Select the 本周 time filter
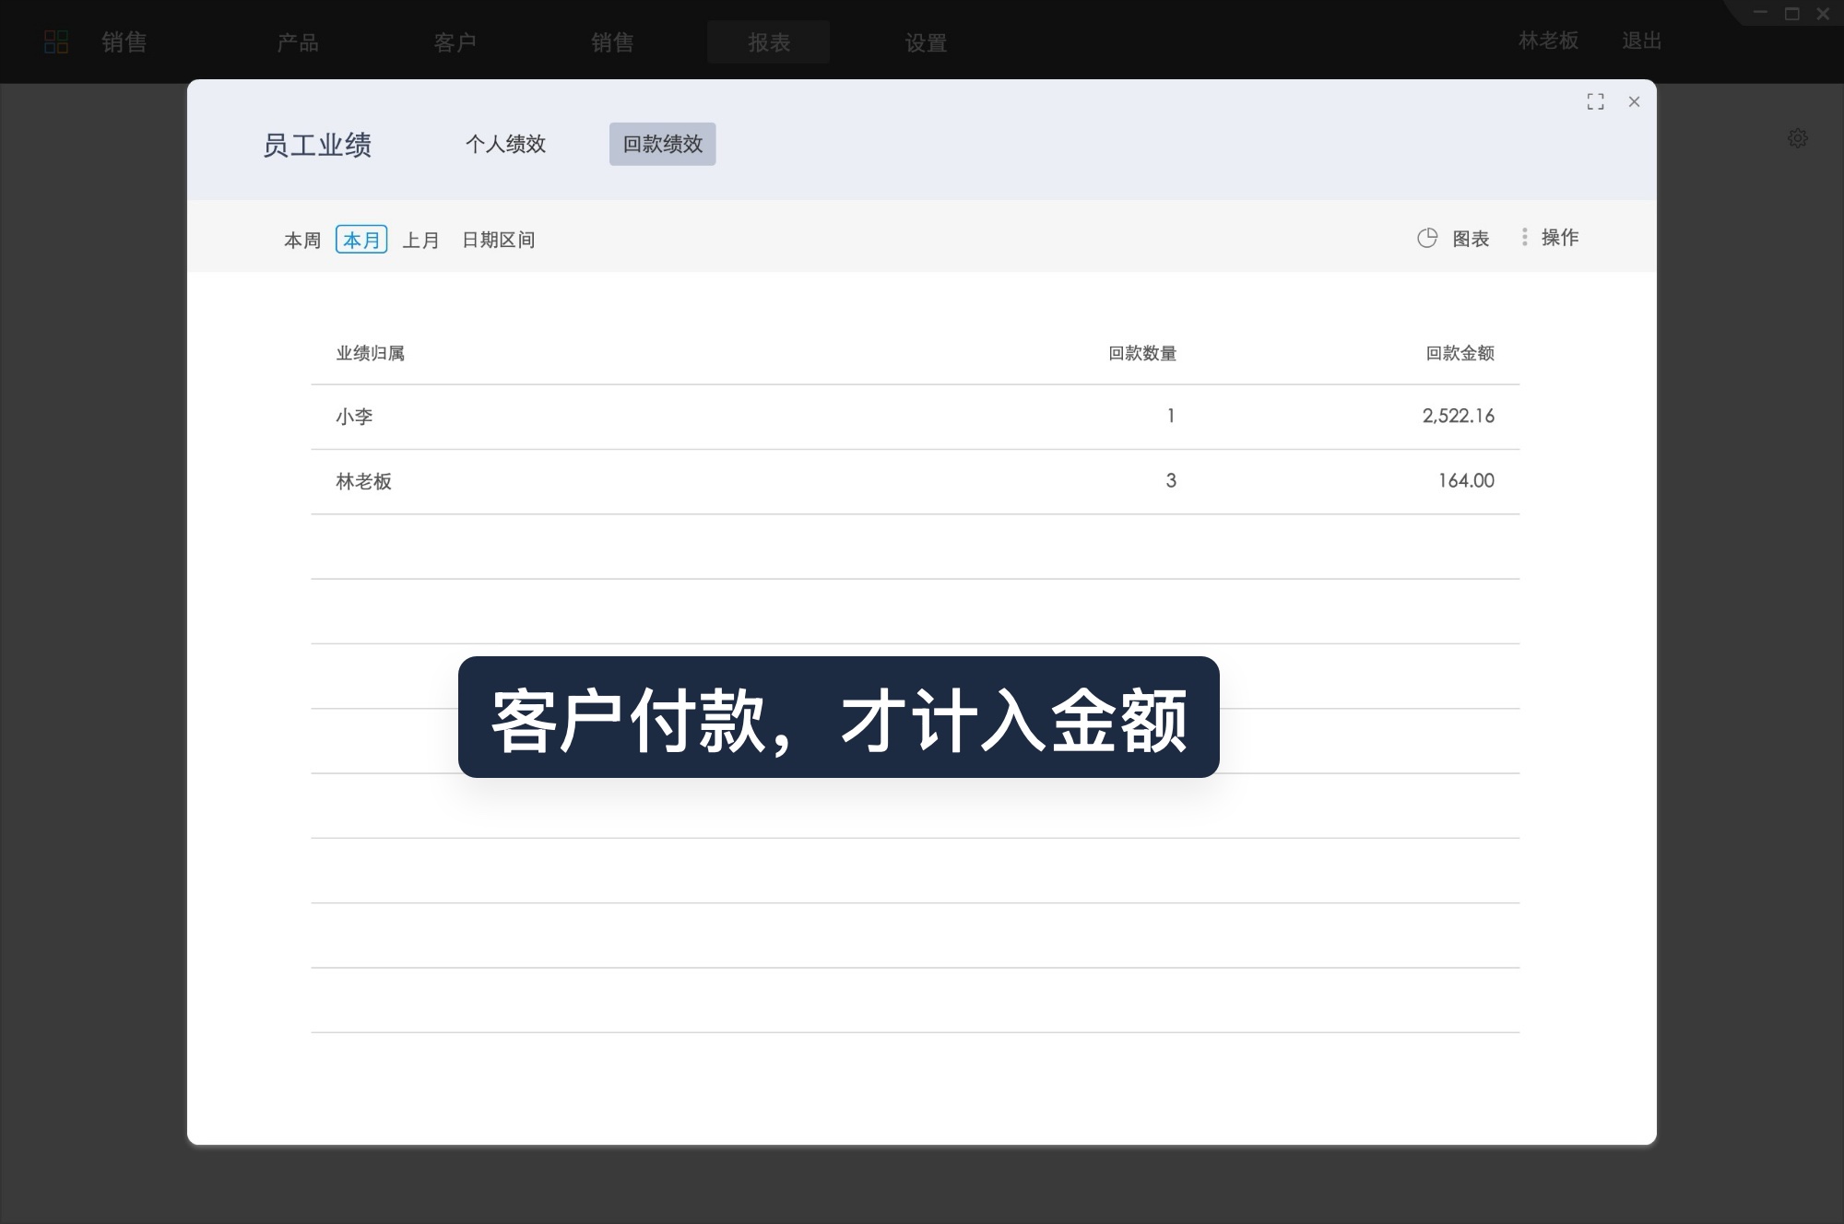The height and width of the screenshot is (1224, 1844). [302, 240]
